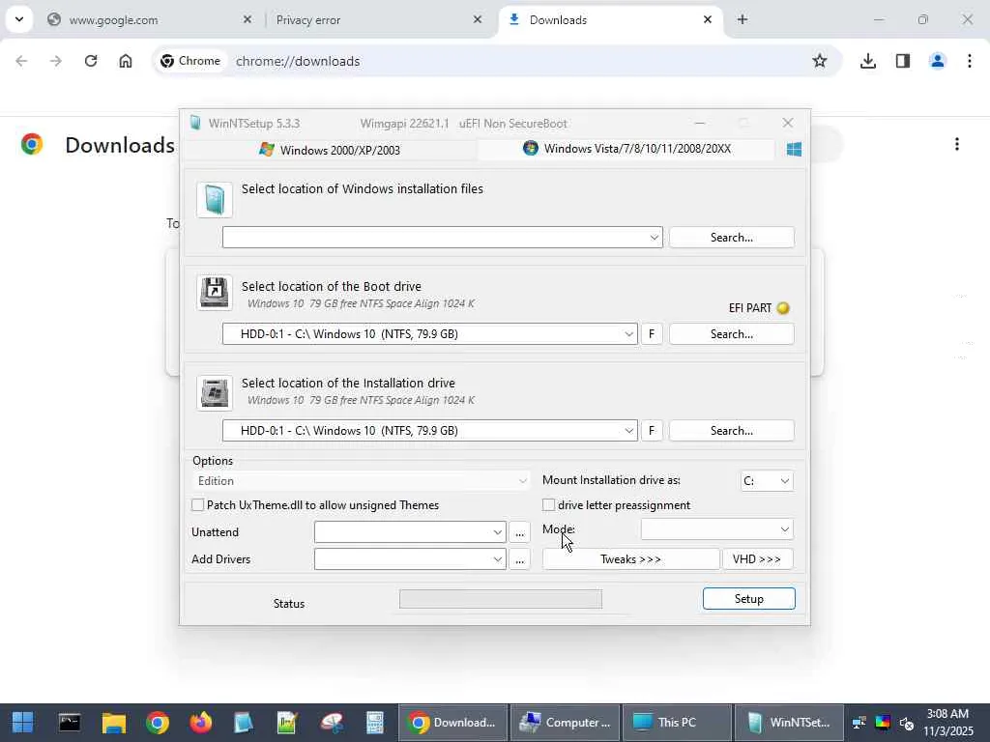The height and width of the screenshot is (742, 990).
Task: Browse for Unattend file with ellipsis
Action: pyautogui.click(x=519, y=532)
